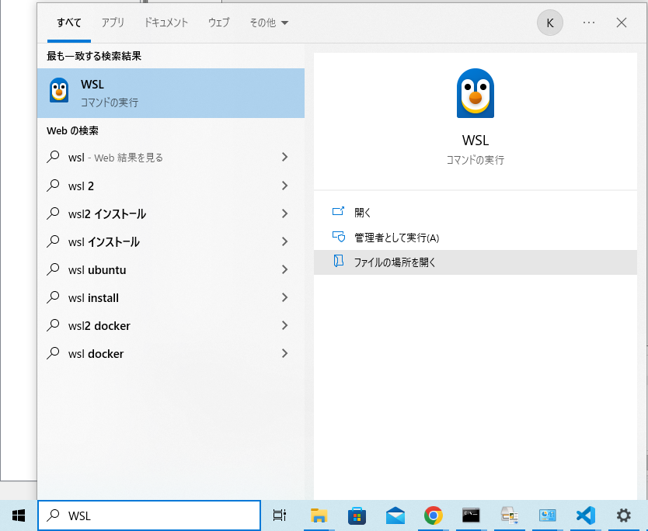Expand chevron for 'wsl2 インストール'
This screenshot has width=648, height=531.
click(x=284, y=213)
